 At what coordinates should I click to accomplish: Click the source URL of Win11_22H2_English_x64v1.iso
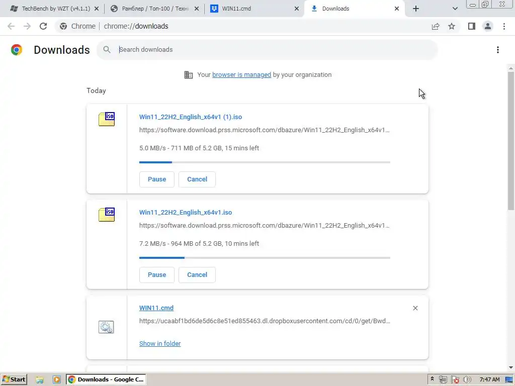(x=265, y=226)
